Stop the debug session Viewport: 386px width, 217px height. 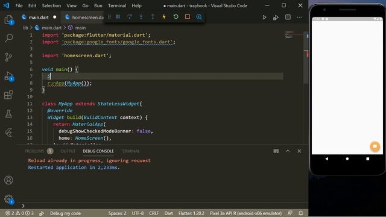click(x=188, y=17)
